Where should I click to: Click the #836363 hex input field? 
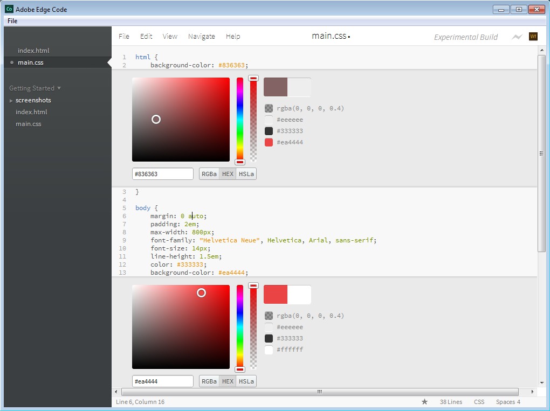[x=162, y=174]
